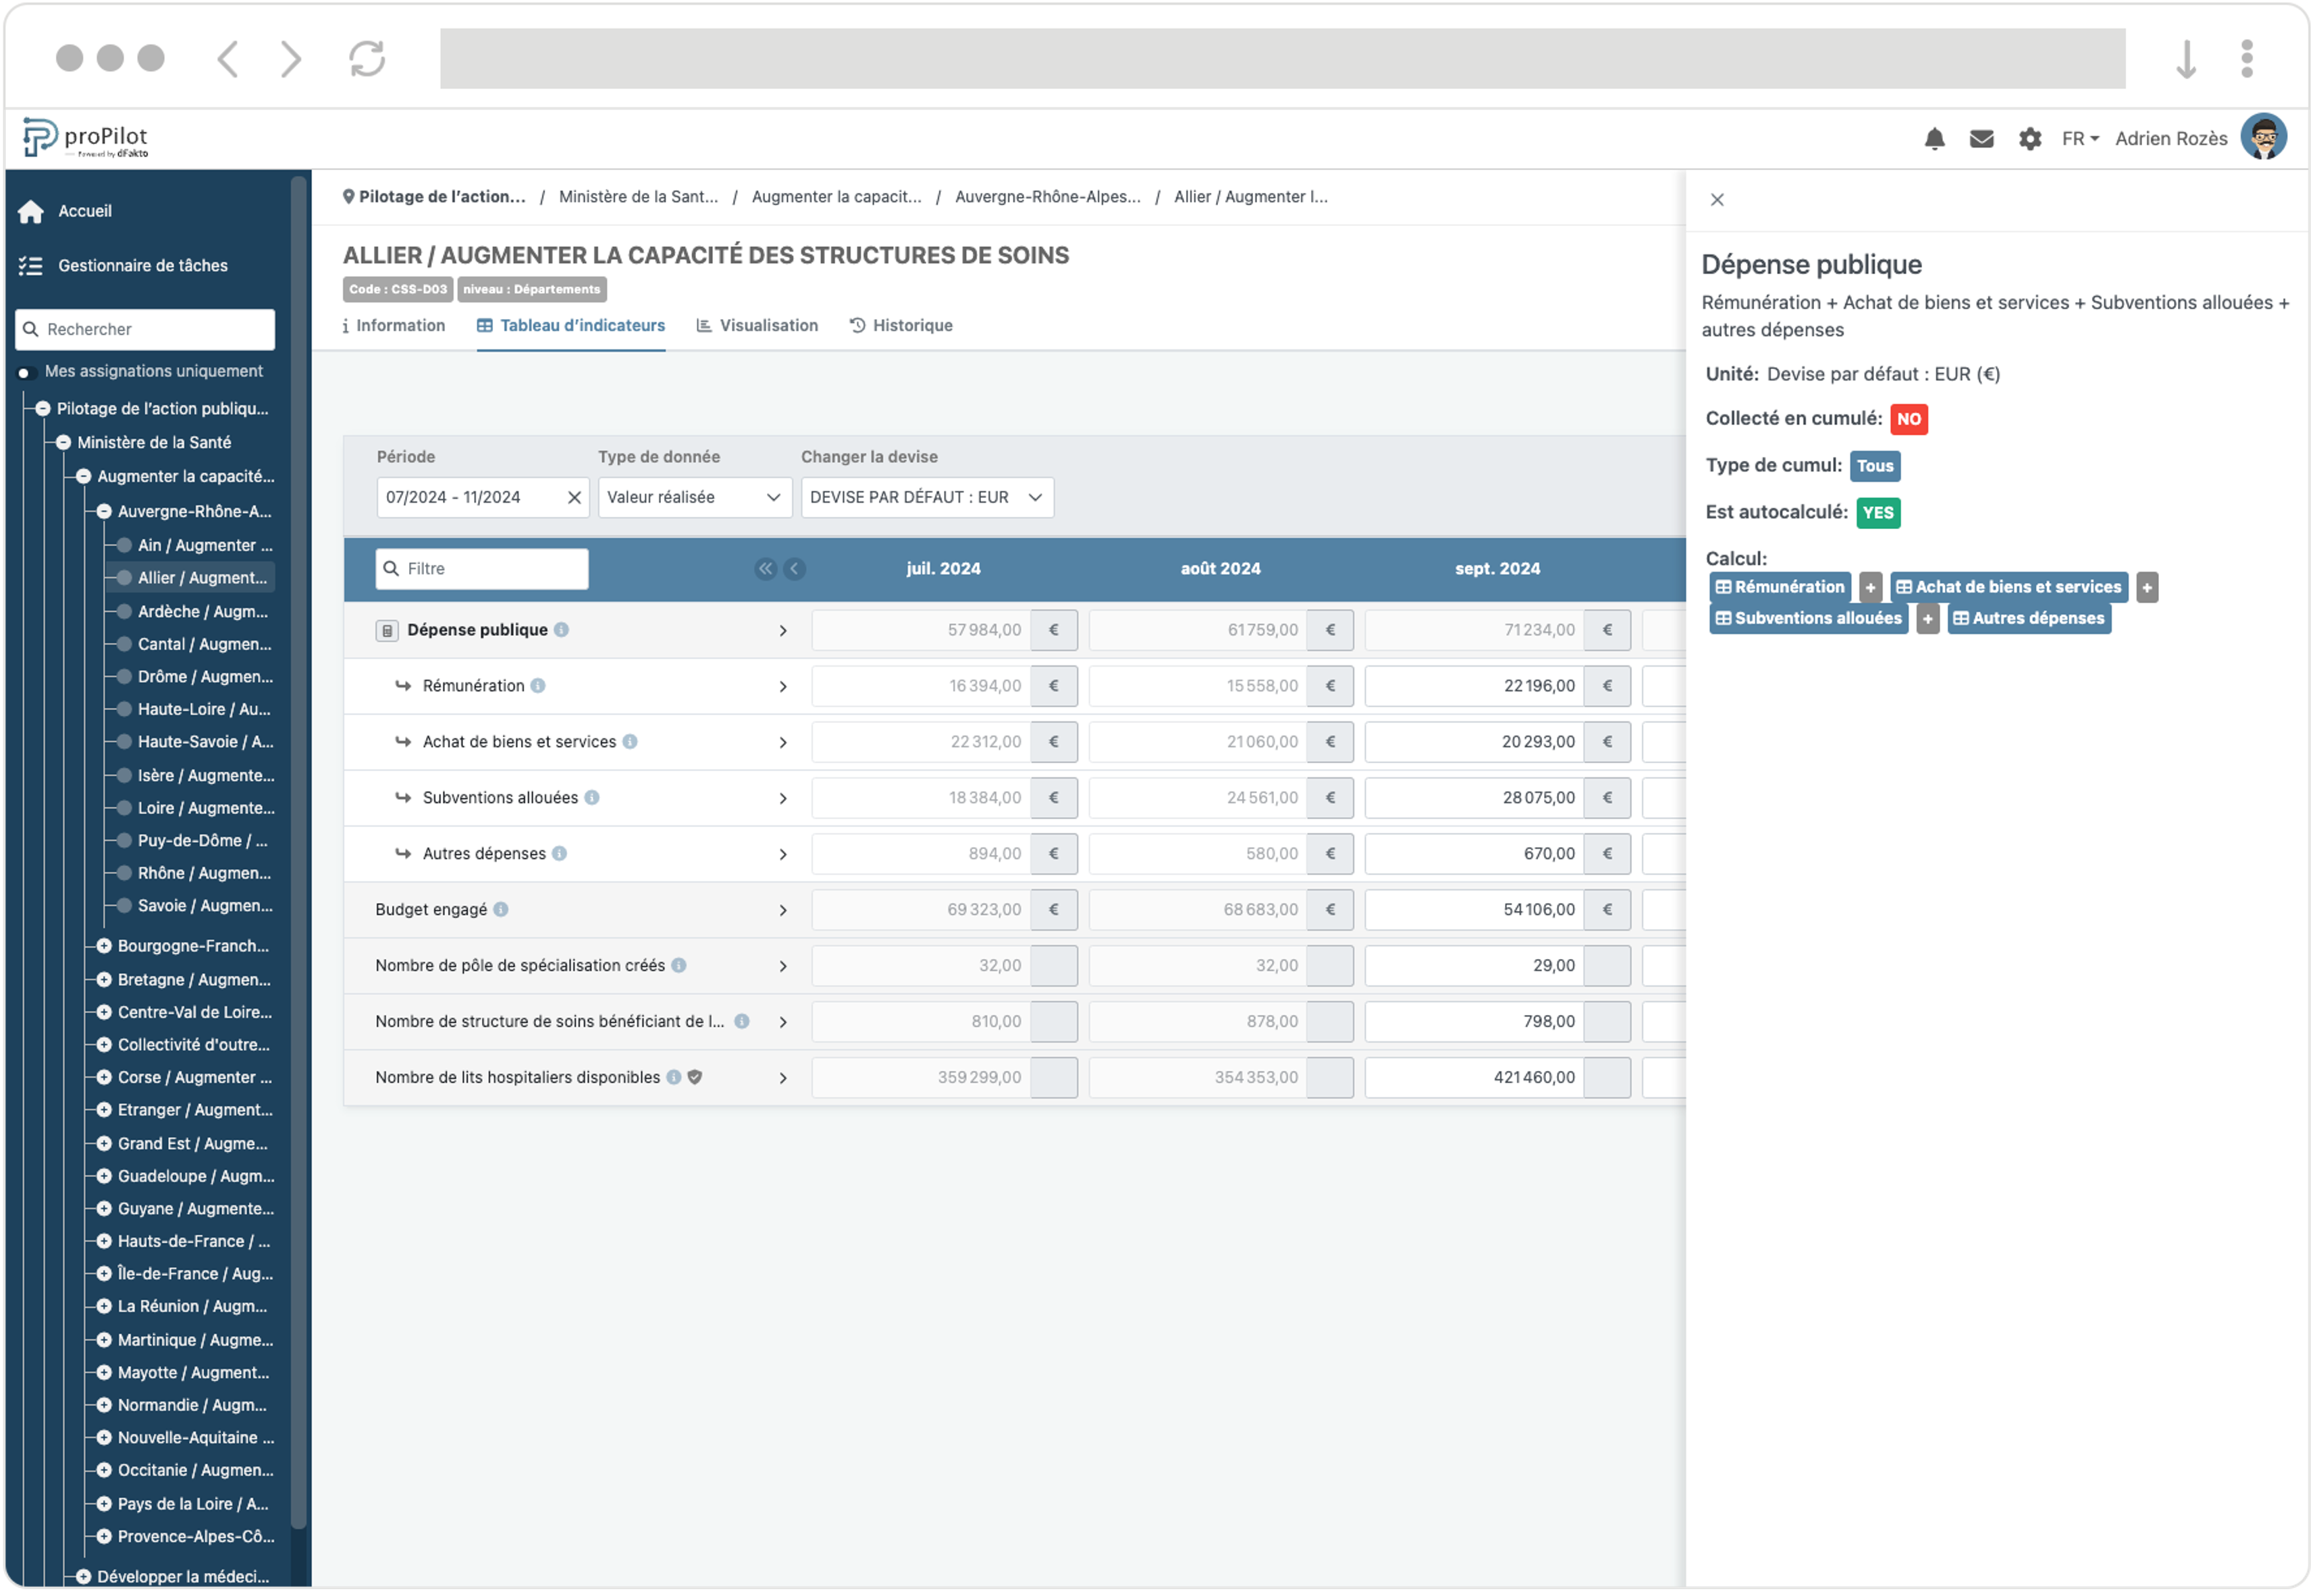Jump to first period with double-left arrows

pyautogui.click(x=766, y=569)
